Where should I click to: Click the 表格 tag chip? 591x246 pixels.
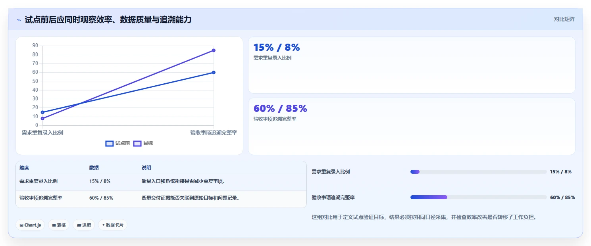[x=59, y=225]
